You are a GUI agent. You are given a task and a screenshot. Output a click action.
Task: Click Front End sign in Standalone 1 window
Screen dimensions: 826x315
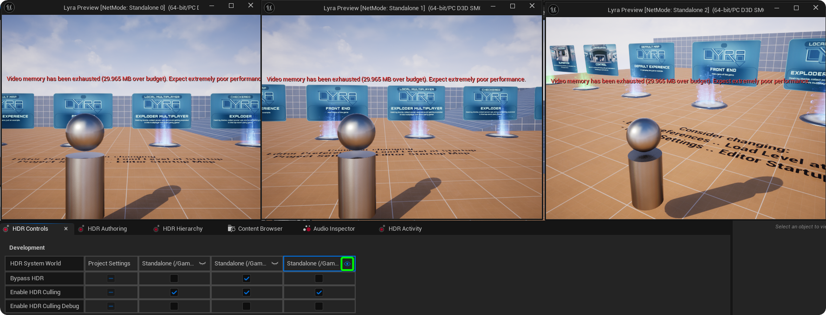pyautogui.click(x=338, y=103)
